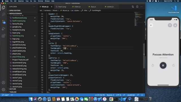Close the Music.js editor tab

[x=51, y=7]
